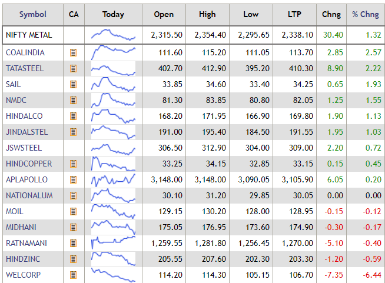Open the NMDC symbol link
Viewport: 385px width, 283px height.
(16, 100)
